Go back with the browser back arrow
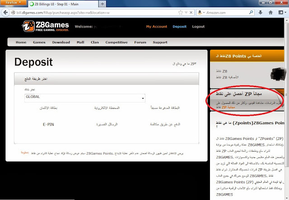 pyautogui.click(x=5, y=13)
